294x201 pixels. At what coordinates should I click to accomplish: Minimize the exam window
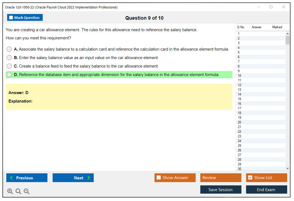pyautogui.click(x=259, y=7)
